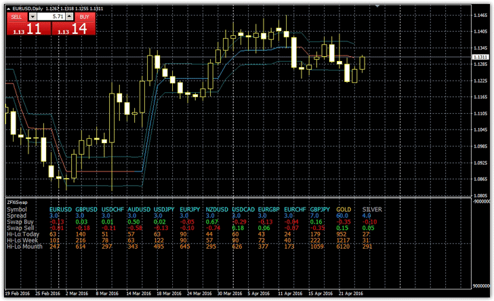Click the red SELL button
The height and width of the screenshot is (301, 494).
(17, 15)
